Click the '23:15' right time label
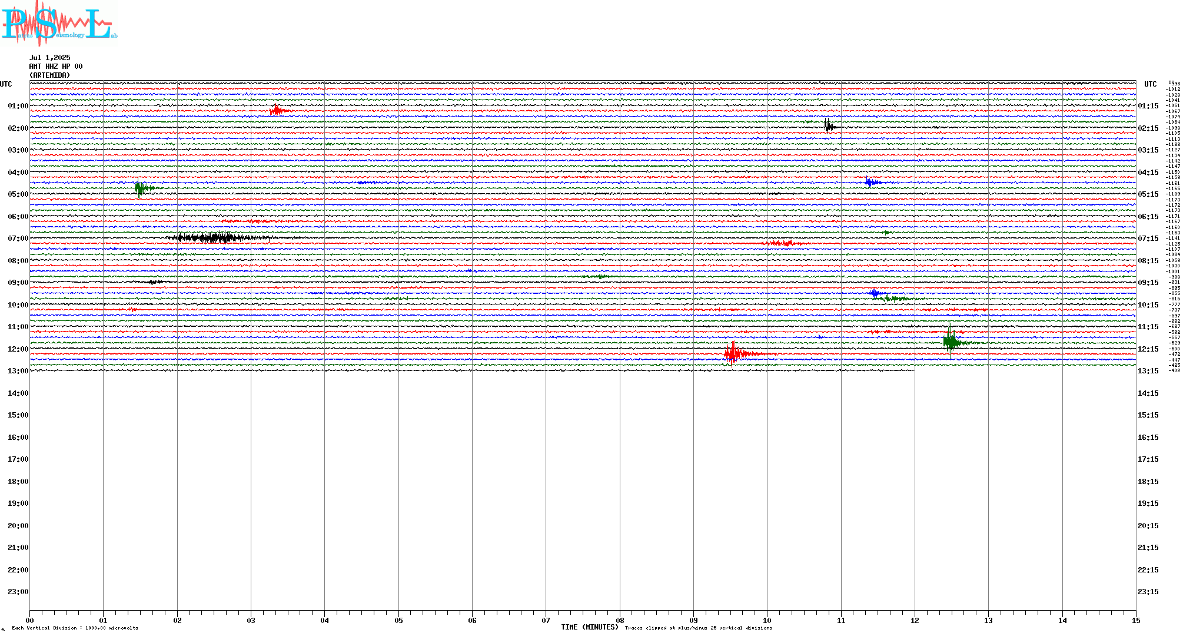 point(1148,592)
